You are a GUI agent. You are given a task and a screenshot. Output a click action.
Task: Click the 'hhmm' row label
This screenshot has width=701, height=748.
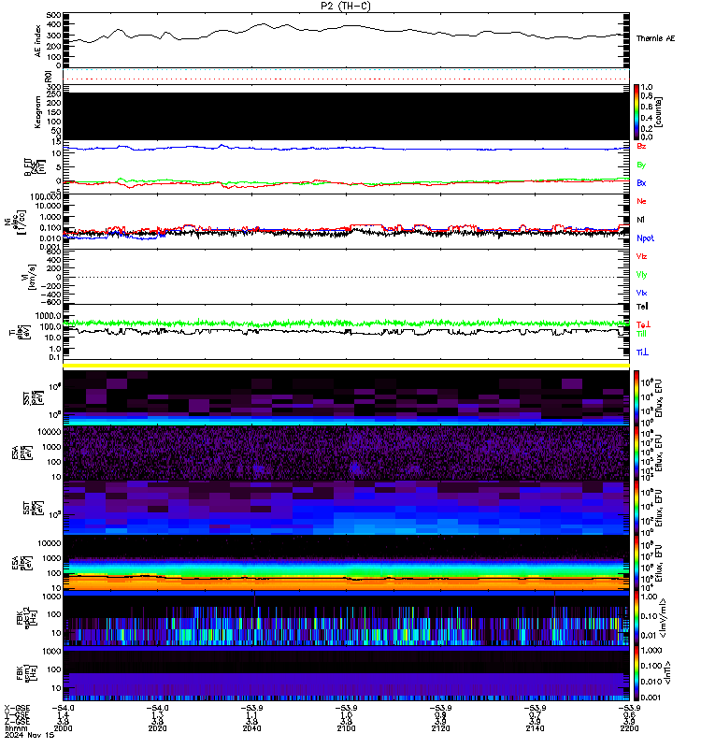[15, 728]
